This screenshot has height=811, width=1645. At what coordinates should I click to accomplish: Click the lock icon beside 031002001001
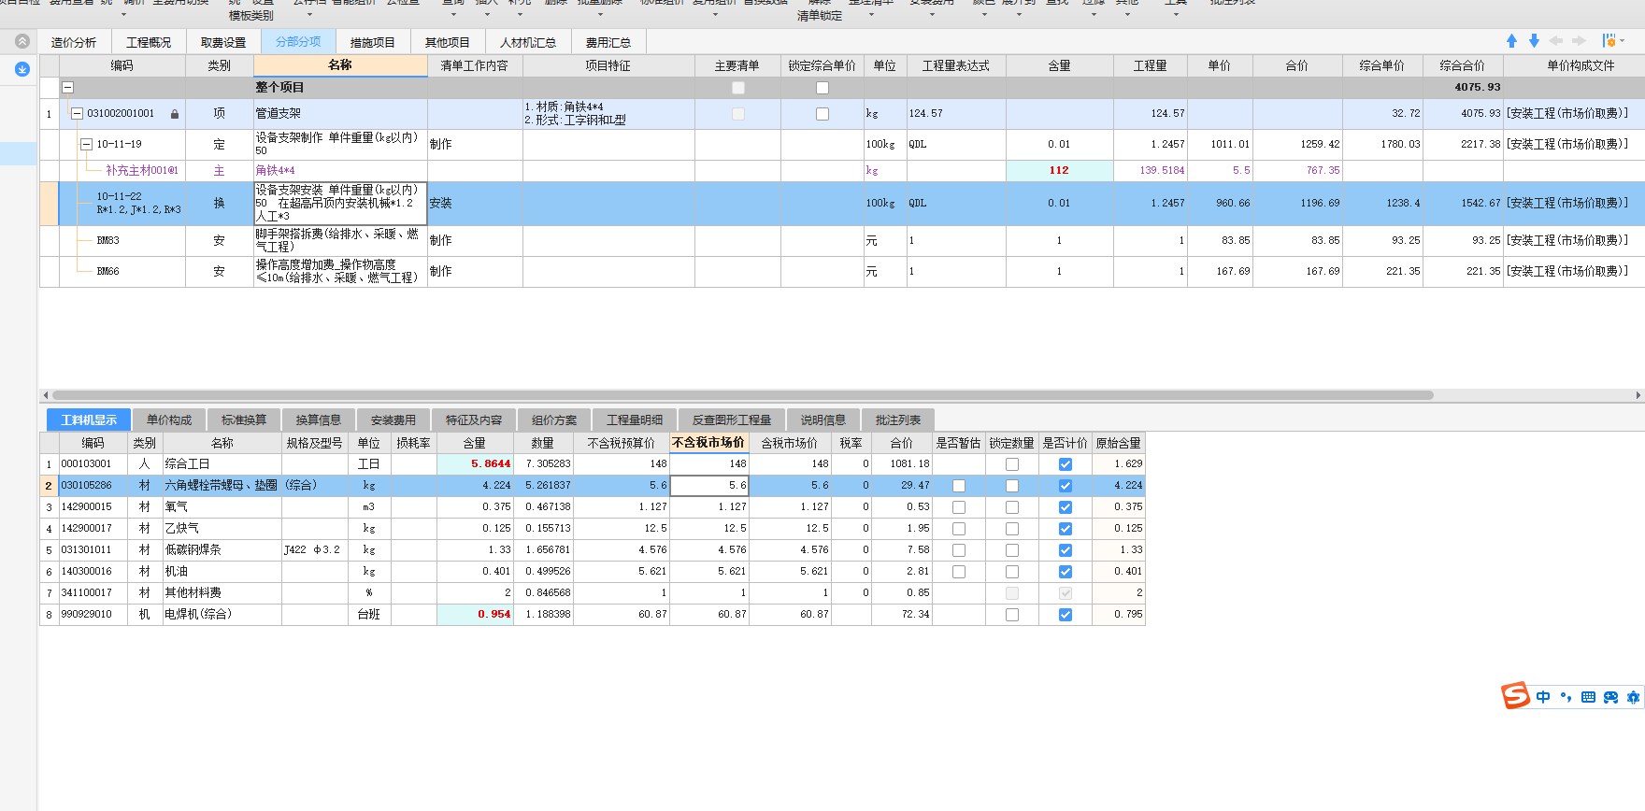[175, 114]
